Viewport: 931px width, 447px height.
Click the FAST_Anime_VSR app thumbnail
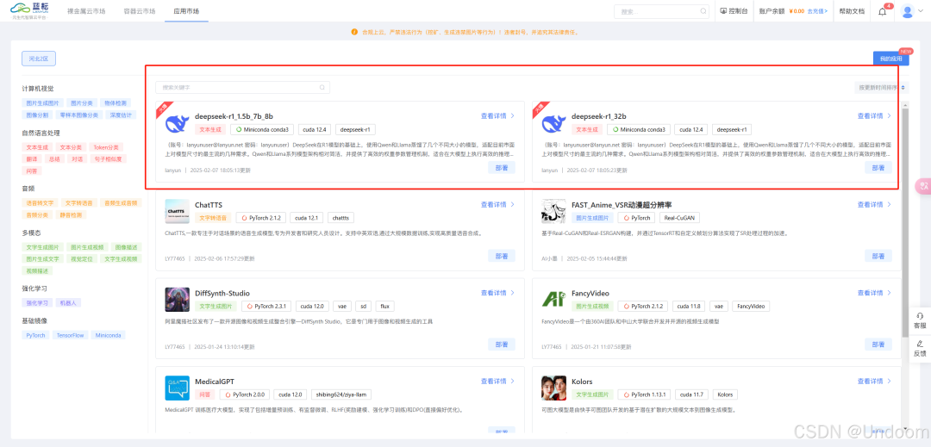tap(553, 210)
